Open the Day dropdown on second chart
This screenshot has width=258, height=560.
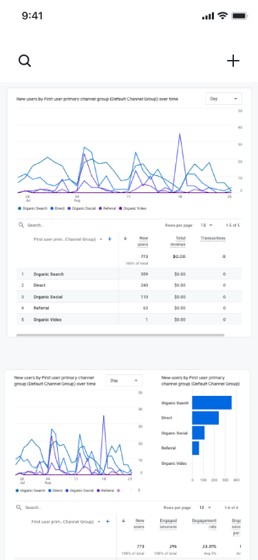point(124,381)
